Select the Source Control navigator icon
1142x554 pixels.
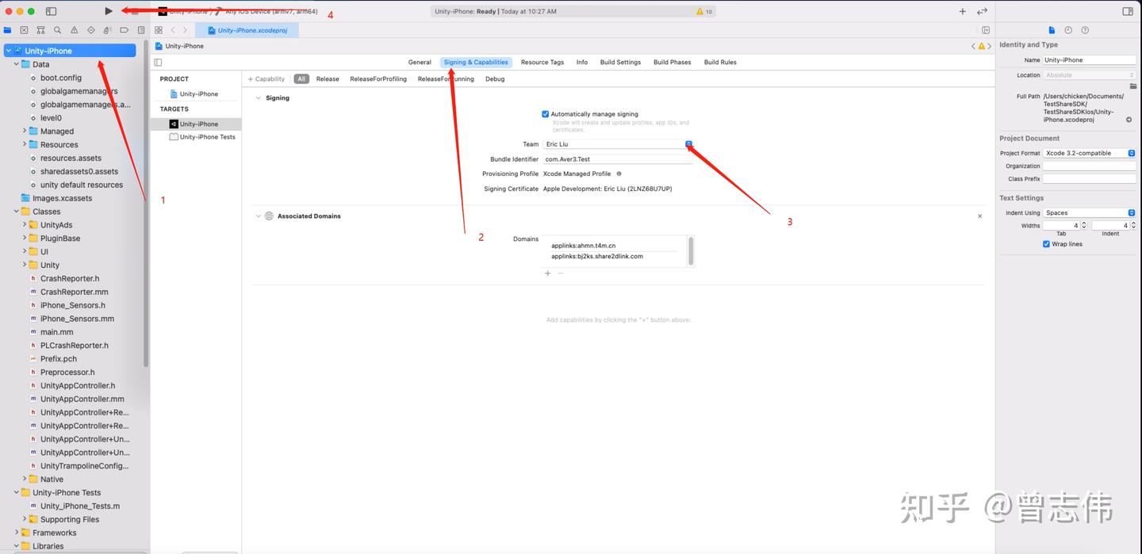40,29
